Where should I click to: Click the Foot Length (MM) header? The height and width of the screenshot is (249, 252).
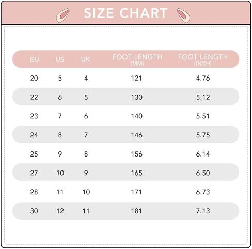click(x=137, y=59)
